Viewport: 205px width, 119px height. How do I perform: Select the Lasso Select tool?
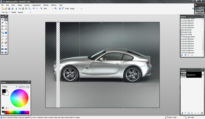coord(3,23)
